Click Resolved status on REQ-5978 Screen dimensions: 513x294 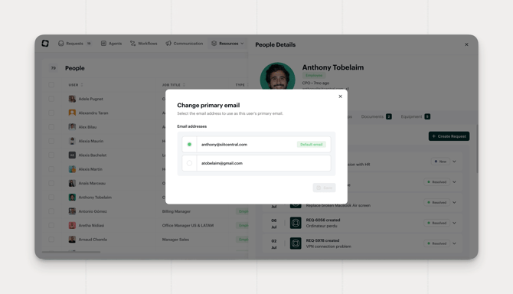tap(436, 243)
